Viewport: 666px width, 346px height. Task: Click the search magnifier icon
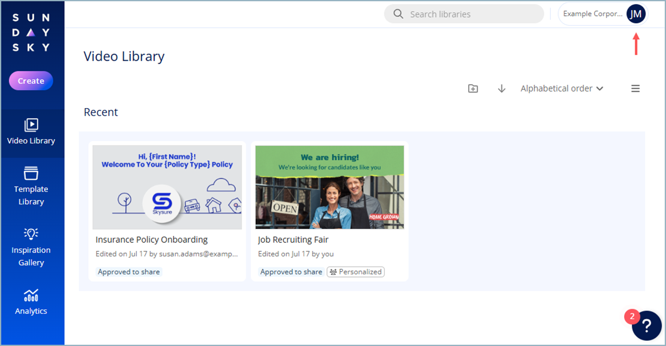pyautogui.click(x=398, y=14)
